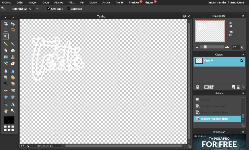Select the Smudge finger tool
Screen dimensions: 249x150
[x=6, y=77]
